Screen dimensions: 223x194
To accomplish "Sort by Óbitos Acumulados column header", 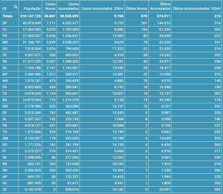I will click(160, 6).
